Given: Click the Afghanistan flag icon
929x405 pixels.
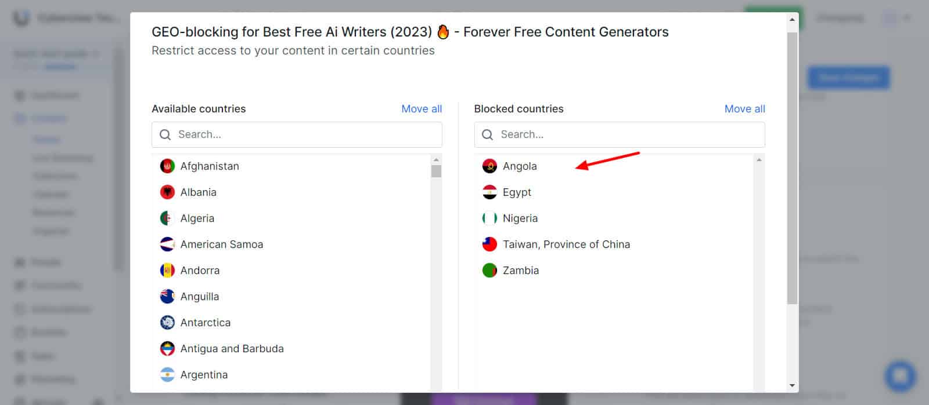Looking at the screenshot, I should 167,166.
